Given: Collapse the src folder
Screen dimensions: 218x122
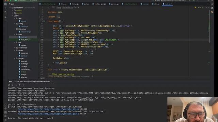Looking at the screenshot, I should [x=12, y=16].
